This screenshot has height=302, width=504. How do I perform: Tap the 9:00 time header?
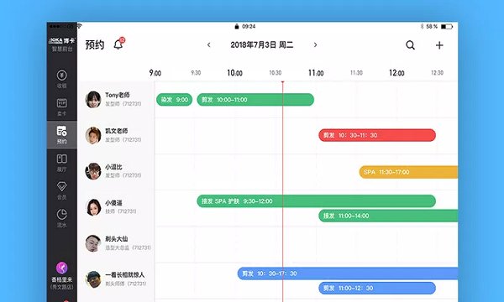[x=155, y=73]
